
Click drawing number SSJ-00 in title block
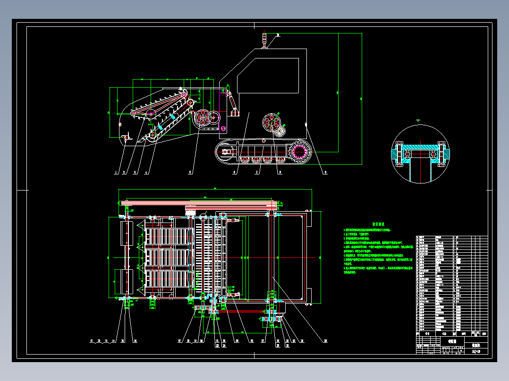pos(476,351)
